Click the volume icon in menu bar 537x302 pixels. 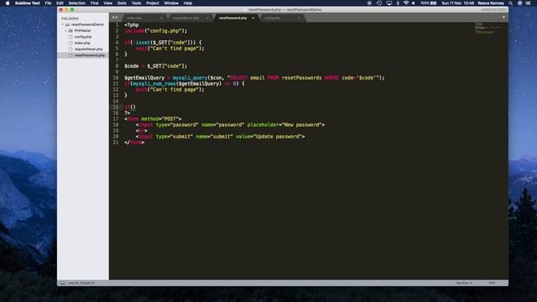414,3
